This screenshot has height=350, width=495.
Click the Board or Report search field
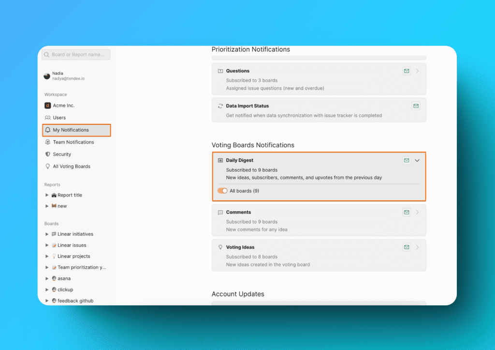pyautogui.click(x=75, y=54)
